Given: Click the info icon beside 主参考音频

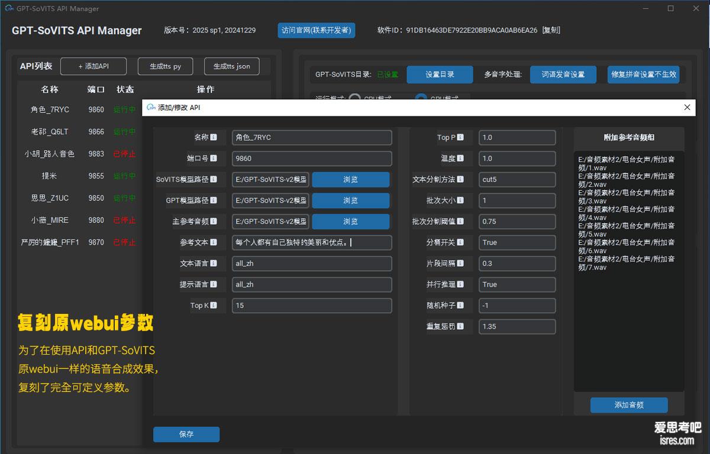Looking at the screenshot, I should pos(214,222).
